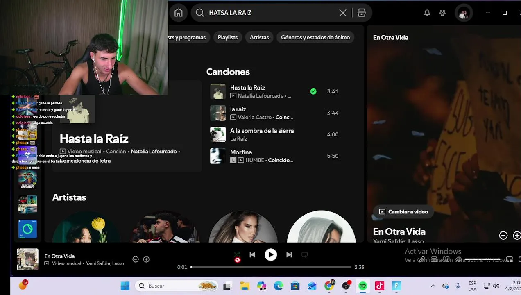Show hidden system tray icons chevron
521x295 pixels.
pyautogui.click(x=433, y=286)
